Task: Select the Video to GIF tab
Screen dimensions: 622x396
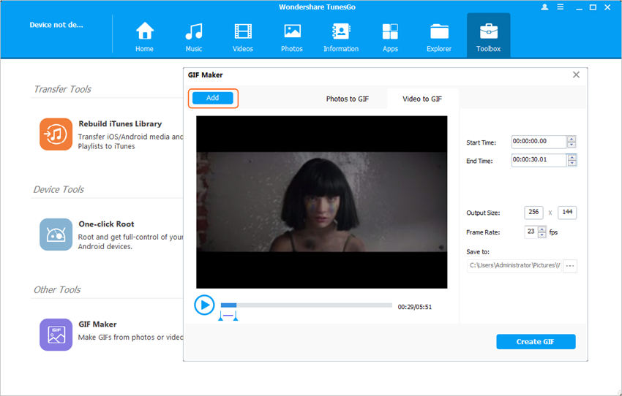Action: point(422,99)
